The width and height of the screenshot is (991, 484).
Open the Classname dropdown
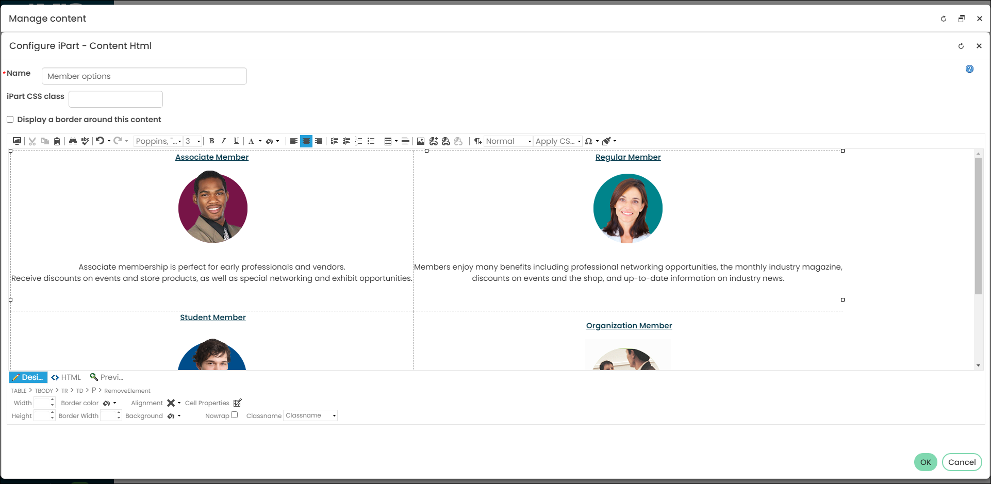[310, 415]
